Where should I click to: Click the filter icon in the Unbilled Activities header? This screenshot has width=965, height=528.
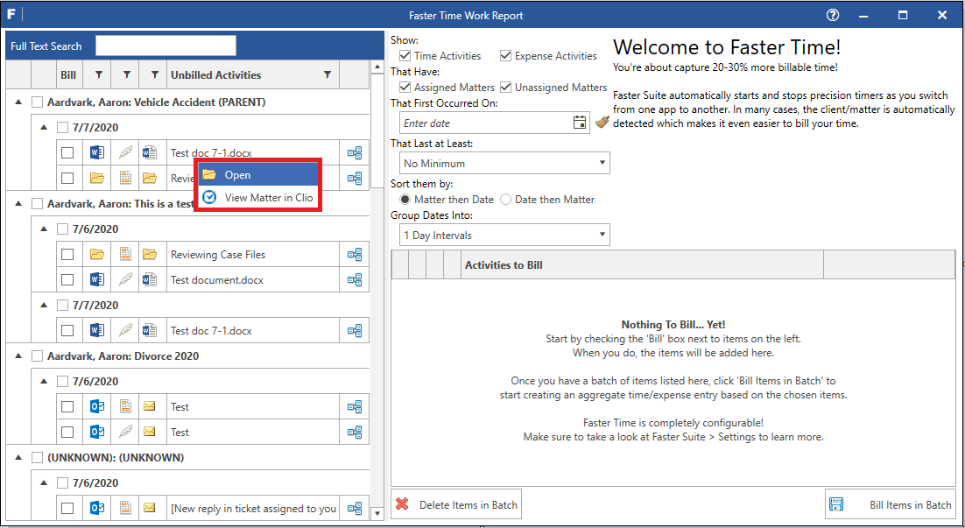coord(328,75)
